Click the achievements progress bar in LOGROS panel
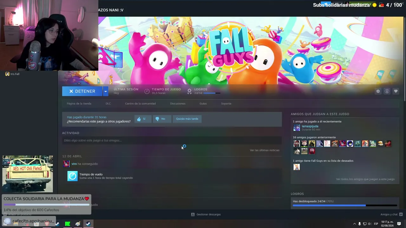The width and height of the screenshot is (406, 228). (345, 206)
